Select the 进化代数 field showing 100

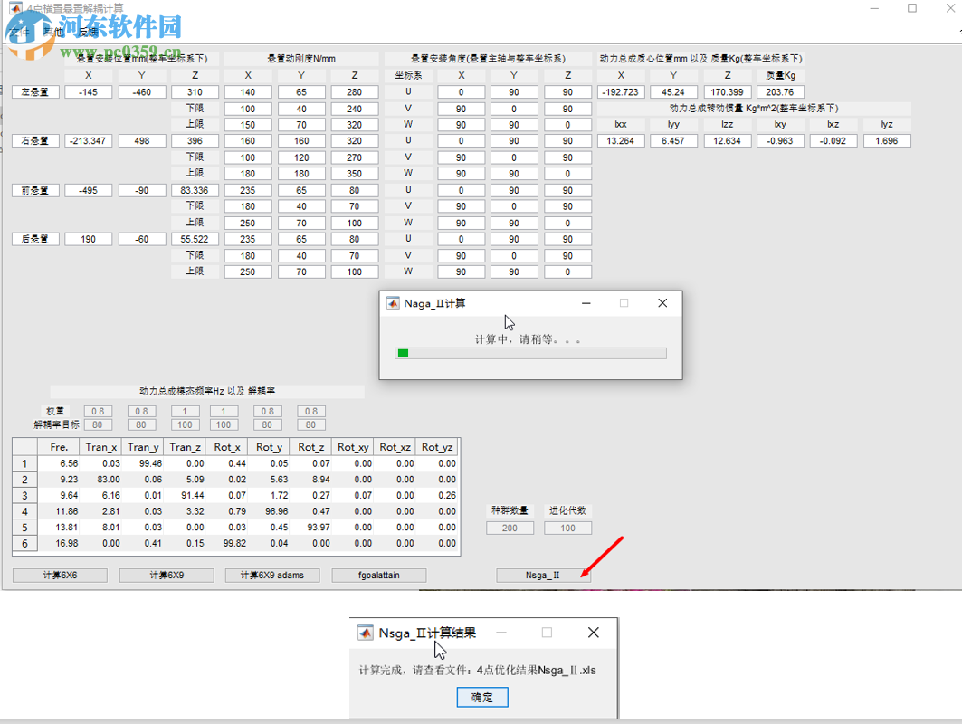pos(568,528)
